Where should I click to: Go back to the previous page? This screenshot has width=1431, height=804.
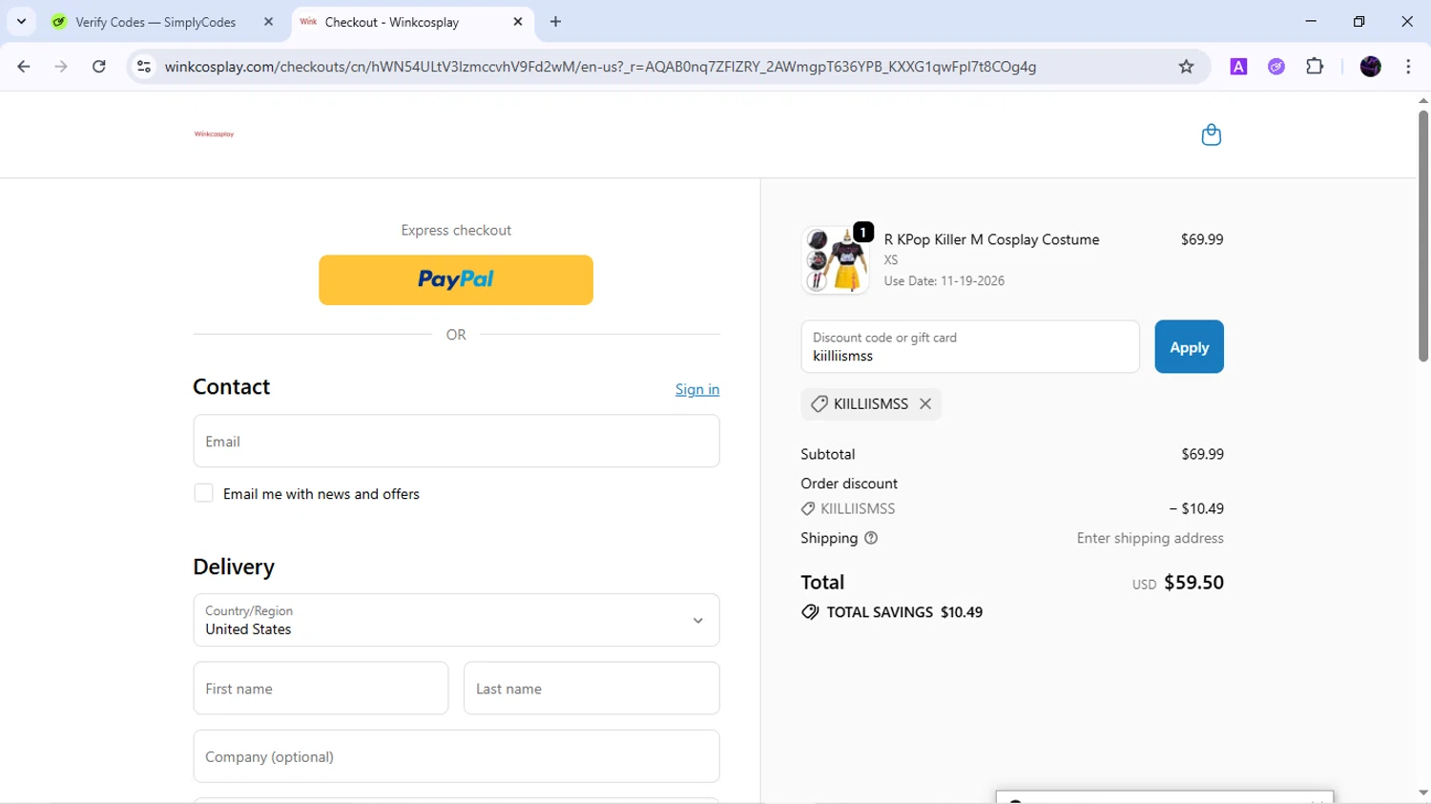24,67
